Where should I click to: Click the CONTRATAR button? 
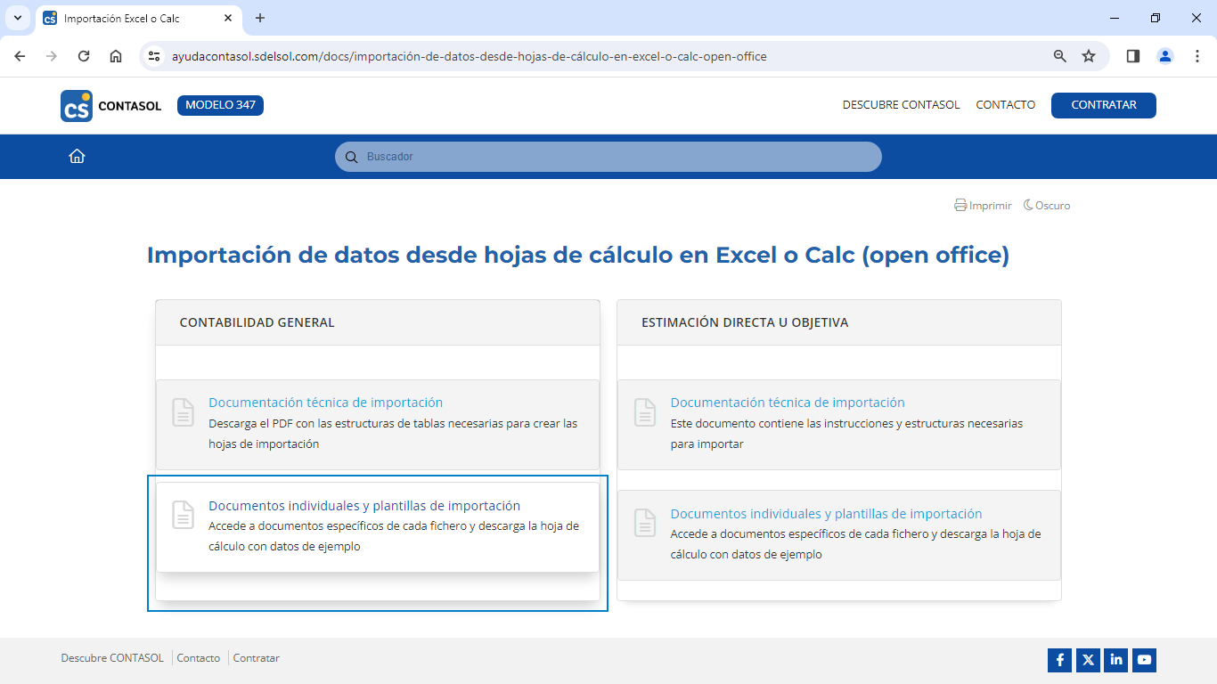click(1104, 105)
